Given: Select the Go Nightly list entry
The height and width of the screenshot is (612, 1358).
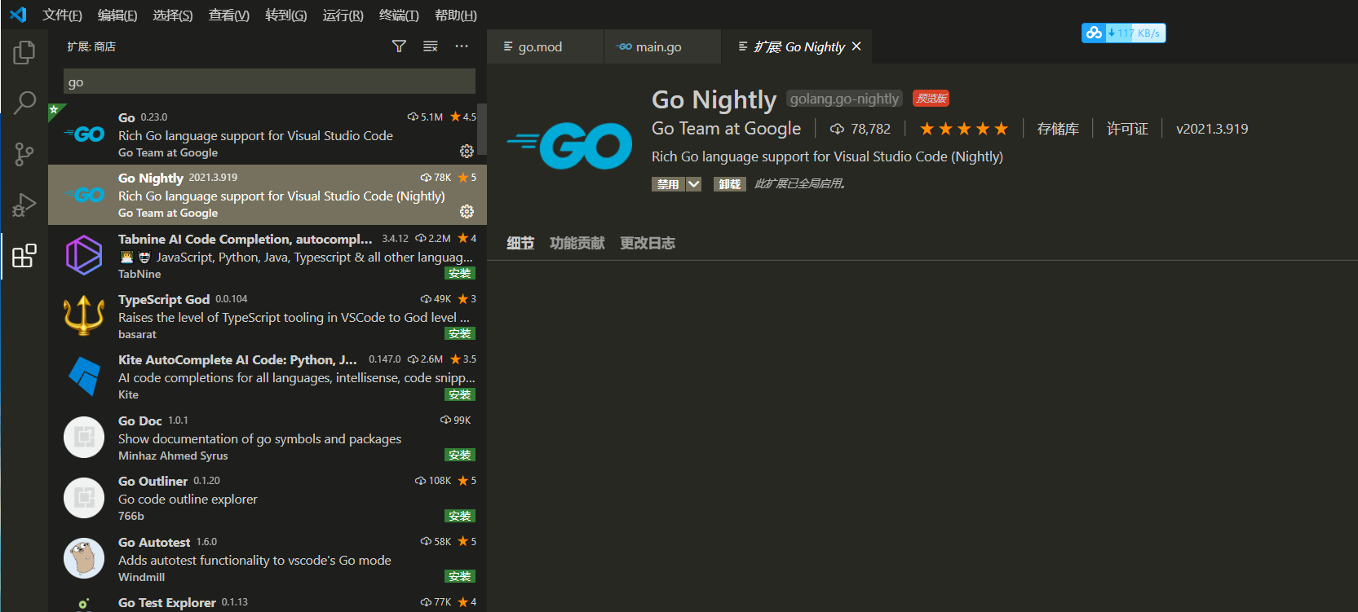Looking at the screenshot, I should (268, 195).
